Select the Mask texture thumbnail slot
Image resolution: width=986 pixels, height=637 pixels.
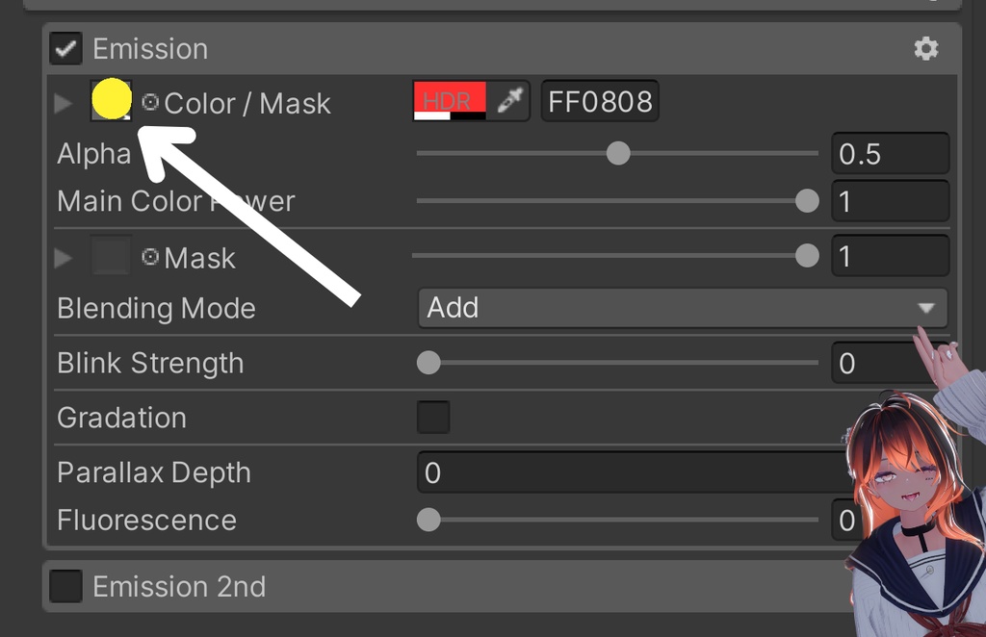pos(111,256)
